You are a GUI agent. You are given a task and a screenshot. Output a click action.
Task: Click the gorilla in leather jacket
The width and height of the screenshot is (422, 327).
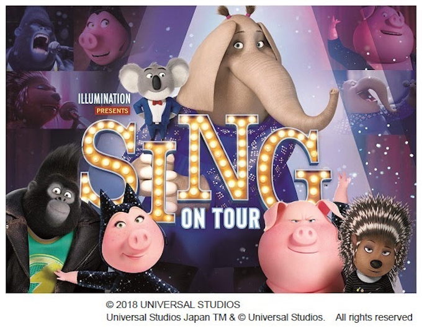point(50,220)
